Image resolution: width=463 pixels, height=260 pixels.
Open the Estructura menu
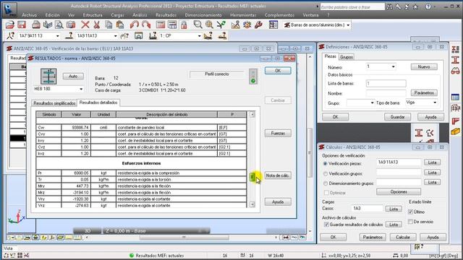coord(93,14)
